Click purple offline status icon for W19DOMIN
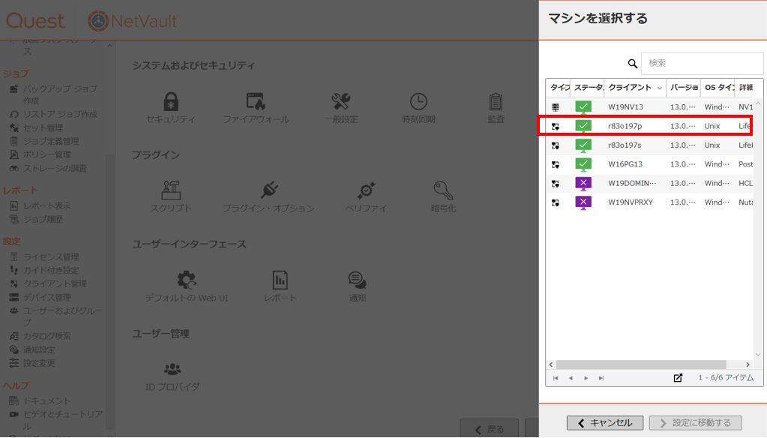This screenshot has height=438, width=767. pos(583,184)
